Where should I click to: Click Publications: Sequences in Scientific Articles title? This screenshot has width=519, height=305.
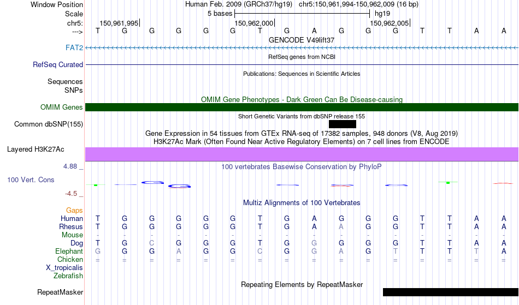[302, 74]
